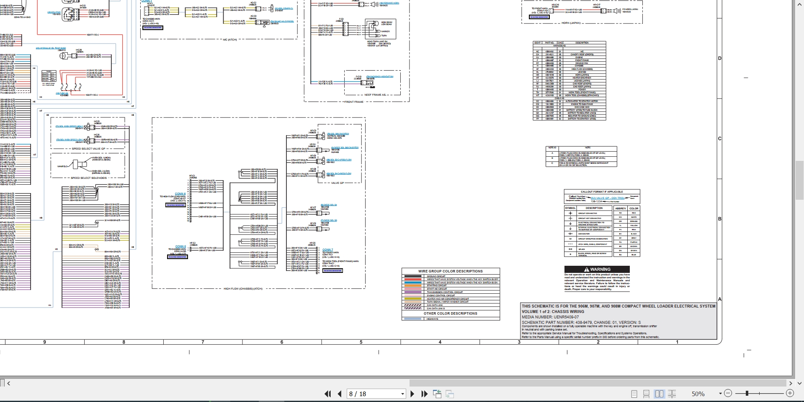804x402 pixels.
Task: Open the (13) FUSE AS link
Action: point(62,93)
